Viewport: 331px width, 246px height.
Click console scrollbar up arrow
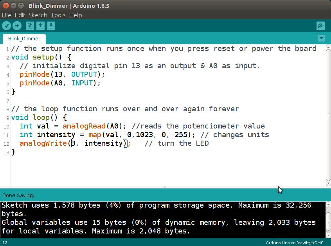click(x=328, y=204)
